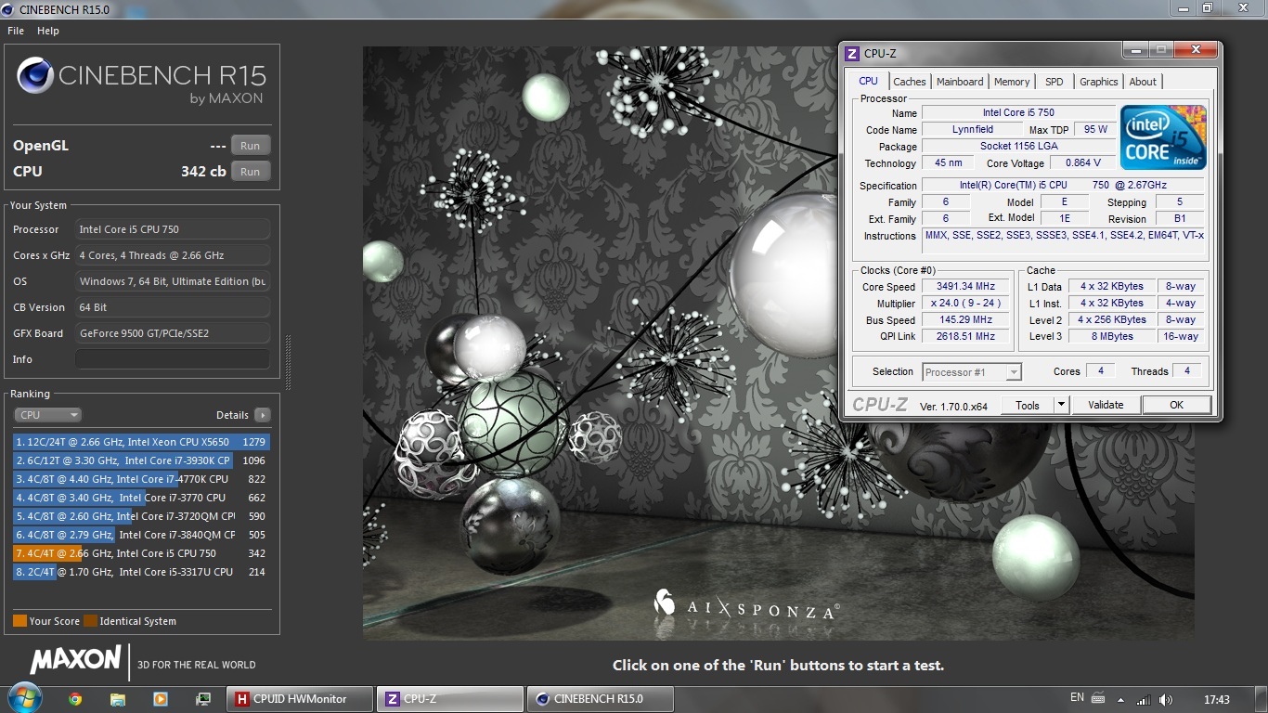Click the orange Your Score swatch
The width and height of the screenshot is (1268, 713).
(x=19, y=621)
